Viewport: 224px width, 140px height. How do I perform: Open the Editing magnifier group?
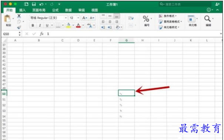coord(208,21)
